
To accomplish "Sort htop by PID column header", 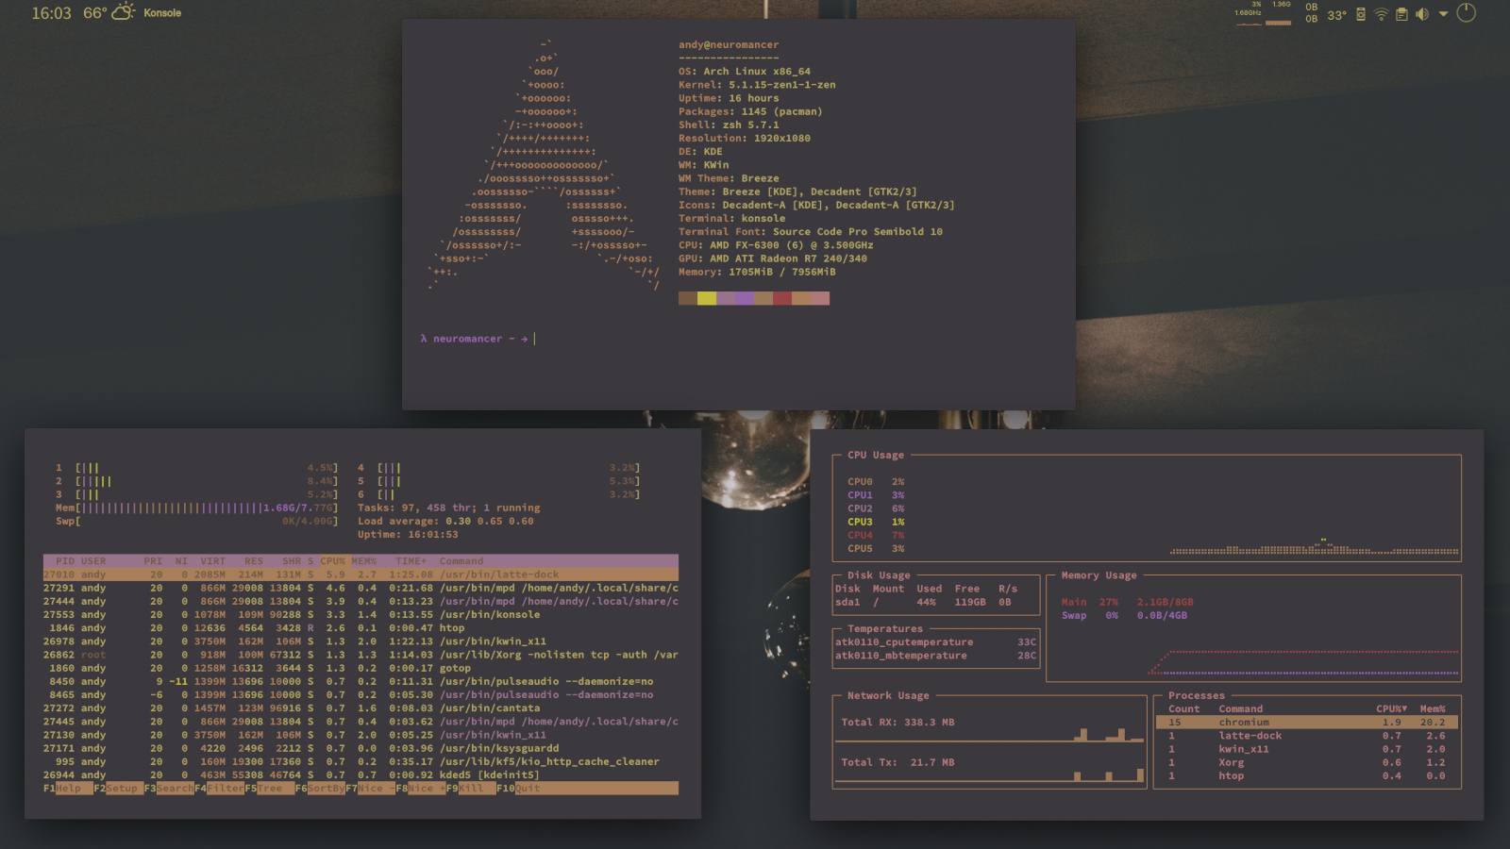I will pos(64,561).
